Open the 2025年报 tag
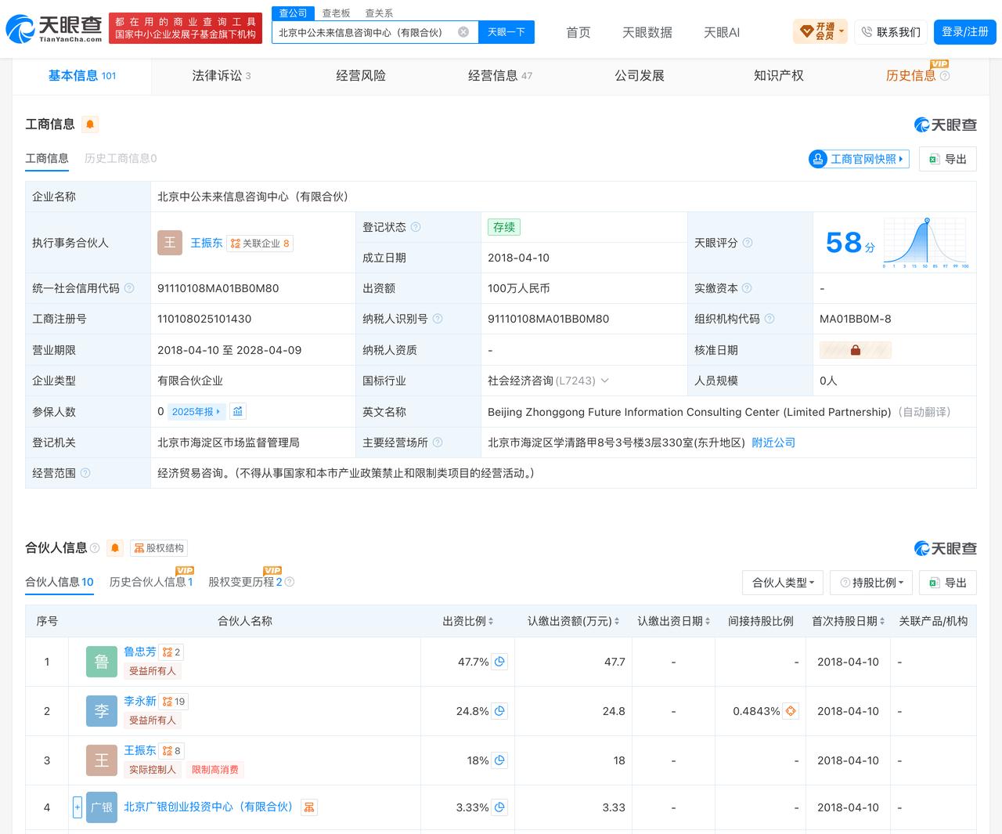Screen dimensions: 1002x834 [196, 411]
